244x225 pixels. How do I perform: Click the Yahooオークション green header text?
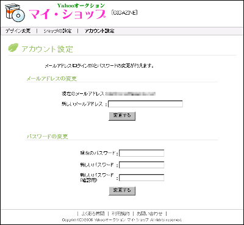click(81, 5)
